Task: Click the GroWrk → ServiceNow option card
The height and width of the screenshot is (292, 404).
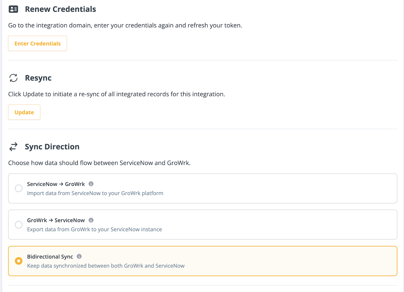Action: (x=202, y=224)
